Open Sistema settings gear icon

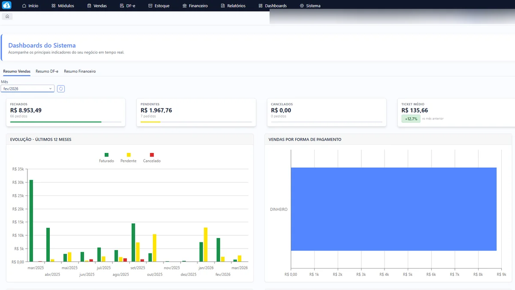tap(301, 6)
